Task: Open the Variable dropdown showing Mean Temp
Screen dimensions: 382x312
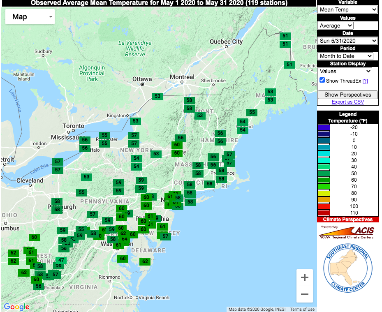Action: coord(347,9)
